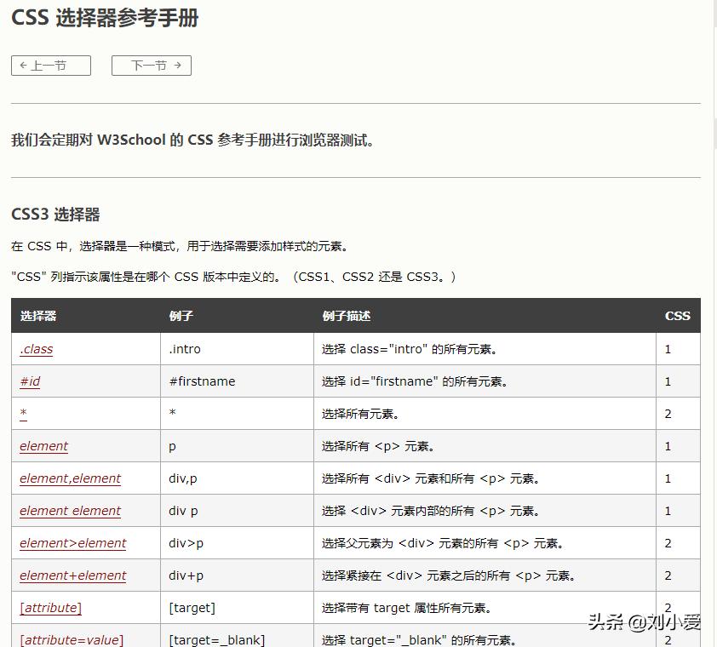Open the [attribute=value] selector reference link
717x647 pixels.
(71, 638)
